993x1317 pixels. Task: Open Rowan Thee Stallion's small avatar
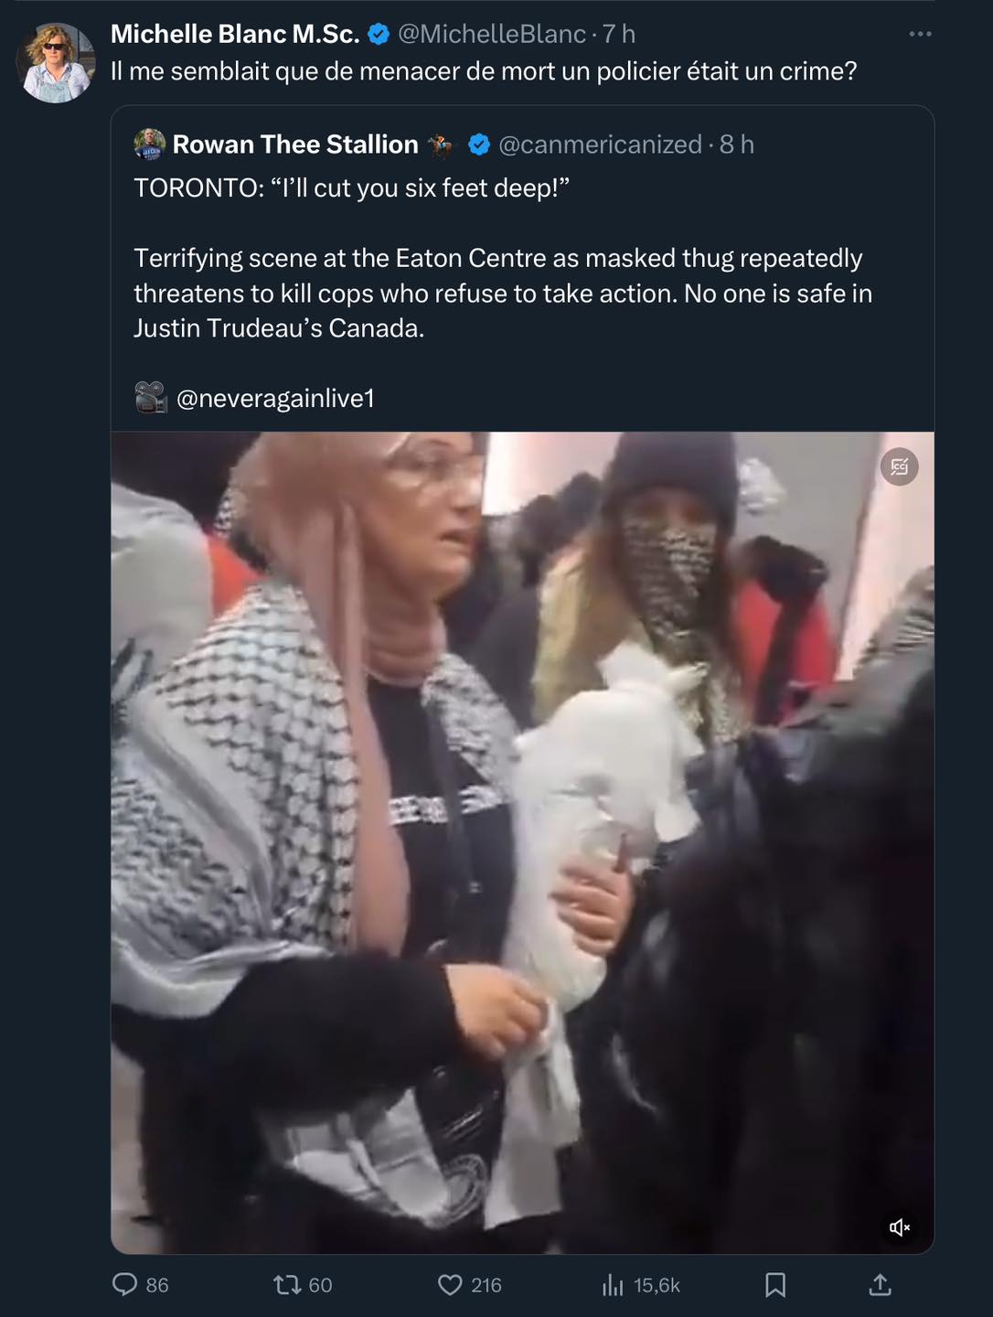[x=150, y=145]
